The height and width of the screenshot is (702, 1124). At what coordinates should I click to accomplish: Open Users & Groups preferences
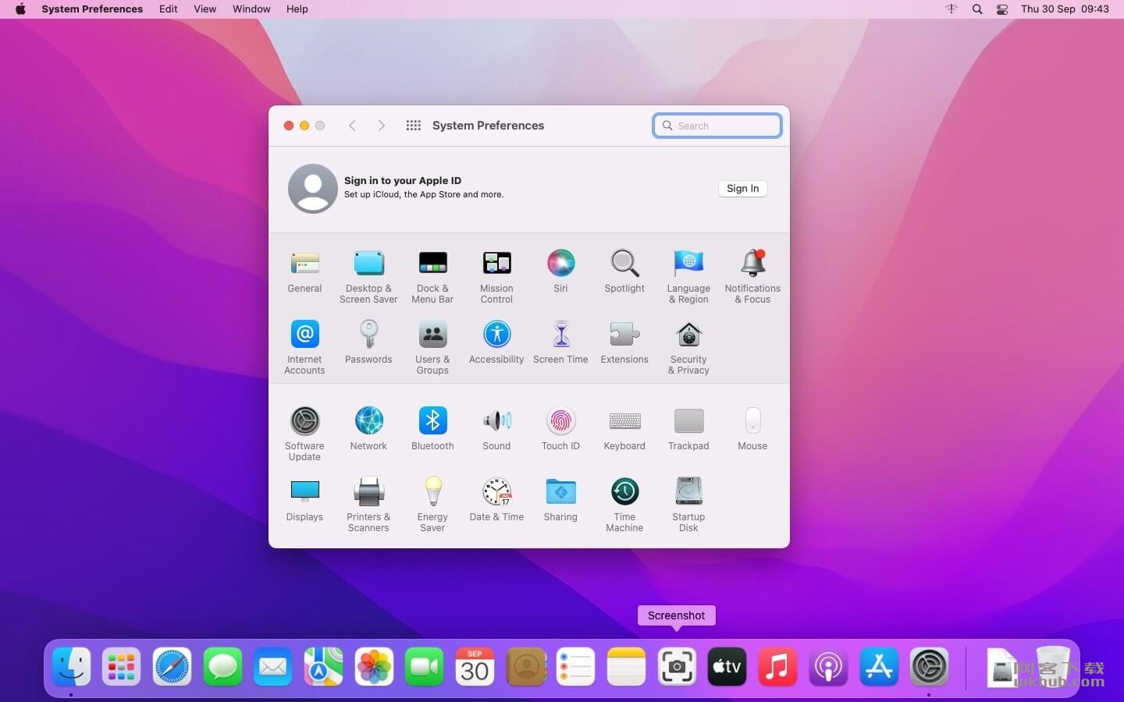(x=432, y=348)
